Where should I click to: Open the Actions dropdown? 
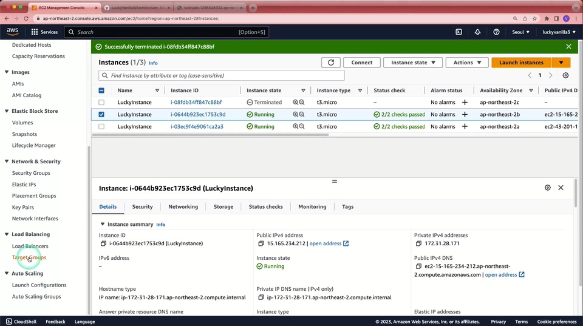pyautogui.click(x=467, y=63)
